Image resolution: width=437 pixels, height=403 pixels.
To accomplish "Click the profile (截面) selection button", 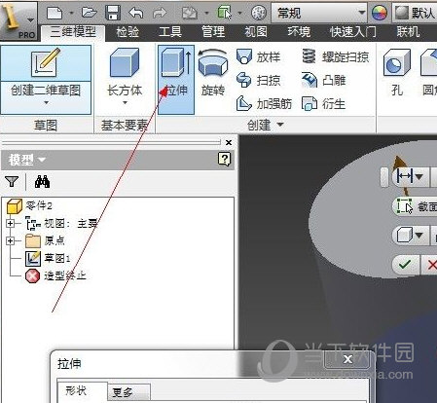I will (415, 206).
